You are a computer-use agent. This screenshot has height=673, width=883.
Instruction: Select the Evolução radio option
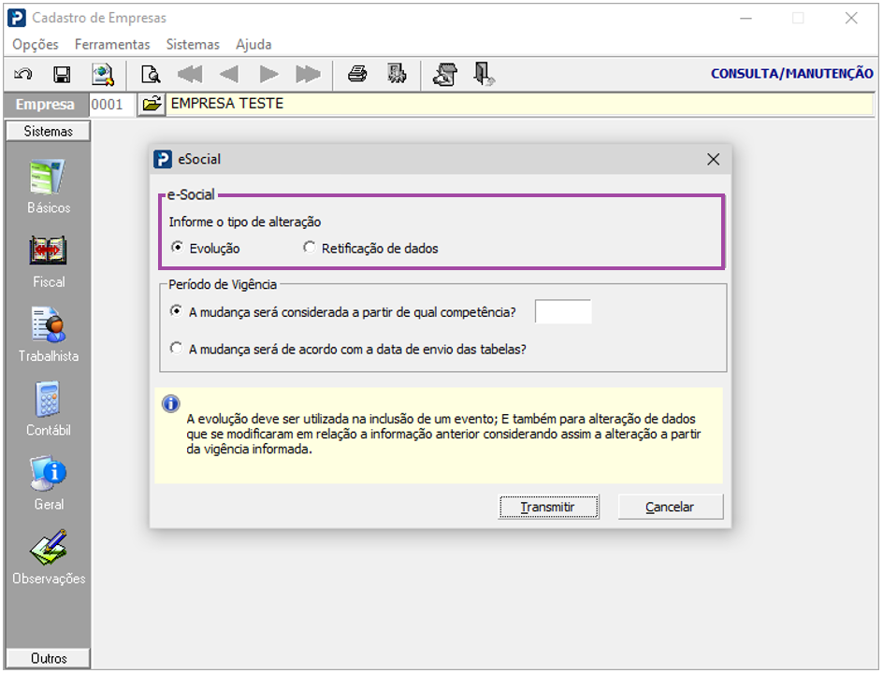[178, 247]
